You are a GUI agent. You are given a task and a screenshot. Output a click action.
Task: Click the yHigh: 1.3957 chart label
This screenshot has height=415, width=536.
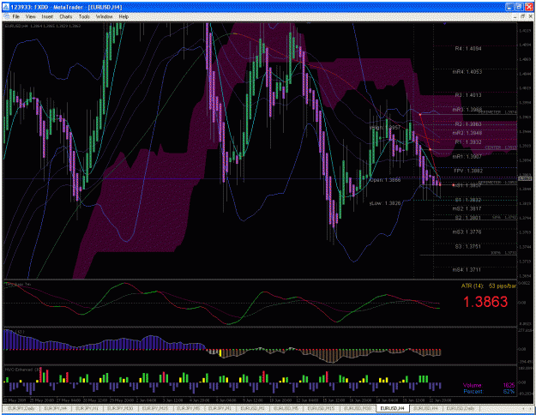385,128
